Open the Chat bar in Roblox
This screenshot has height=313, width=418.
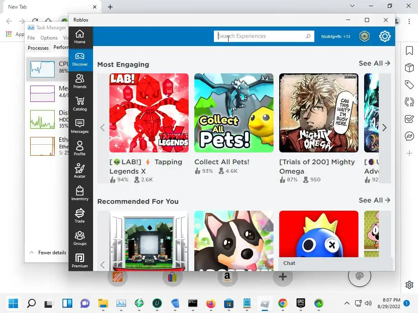336,263
